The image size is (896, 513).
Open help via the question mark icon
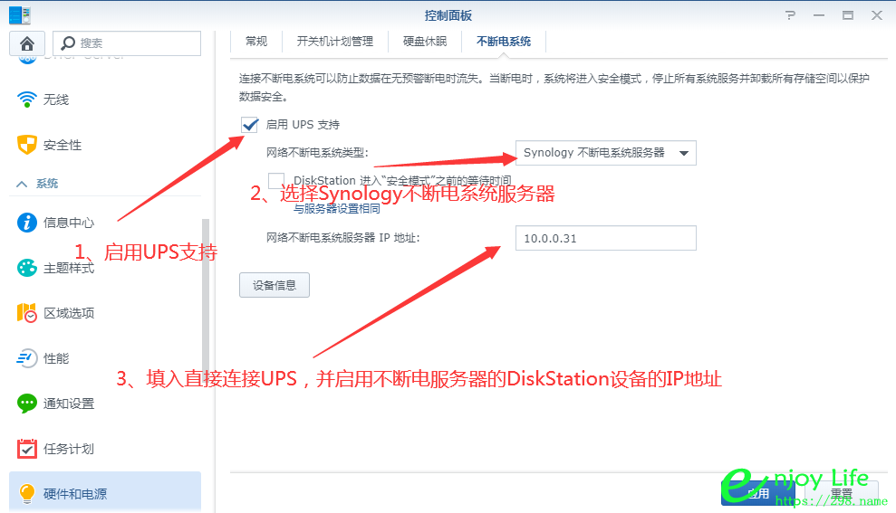[x=790, y=15]
